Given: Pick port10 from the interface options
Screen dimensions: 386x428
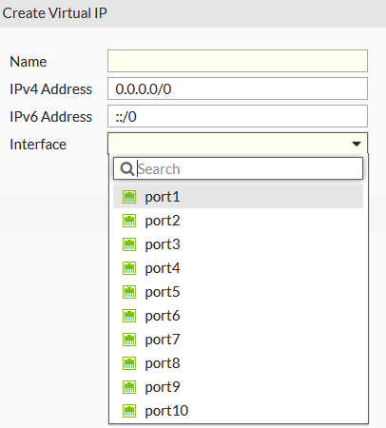Looking at the screenshot, I should click(x=238, y=411).
